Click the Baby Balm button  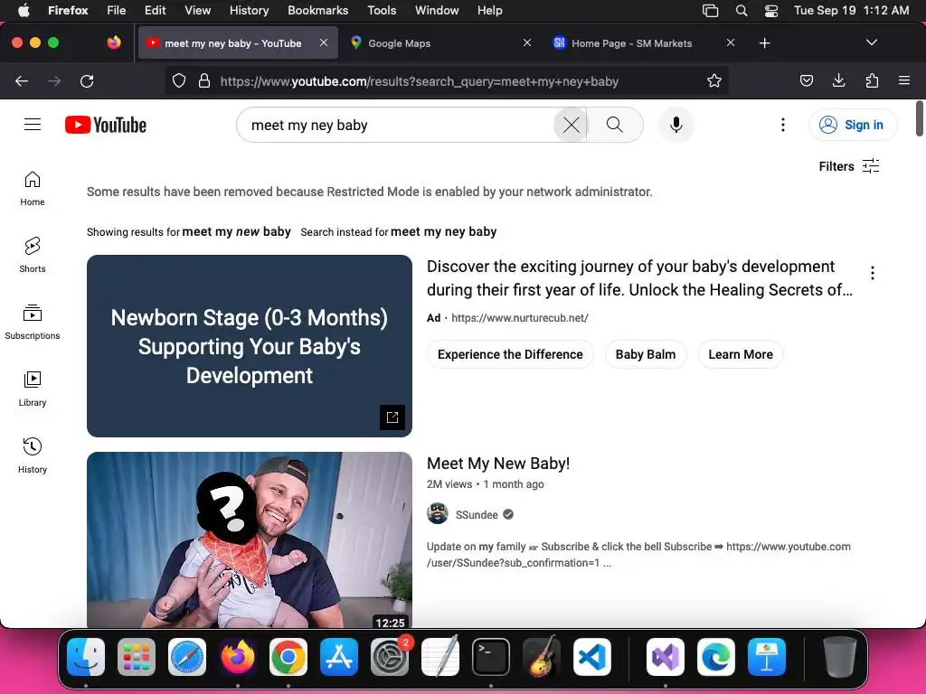click(646, 354)
